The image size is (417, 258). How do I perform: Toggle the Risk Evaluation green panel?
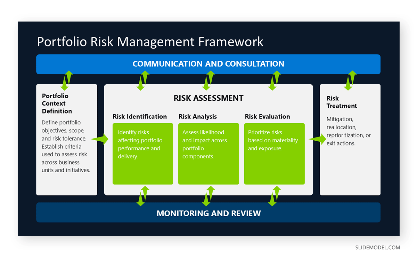274,153
